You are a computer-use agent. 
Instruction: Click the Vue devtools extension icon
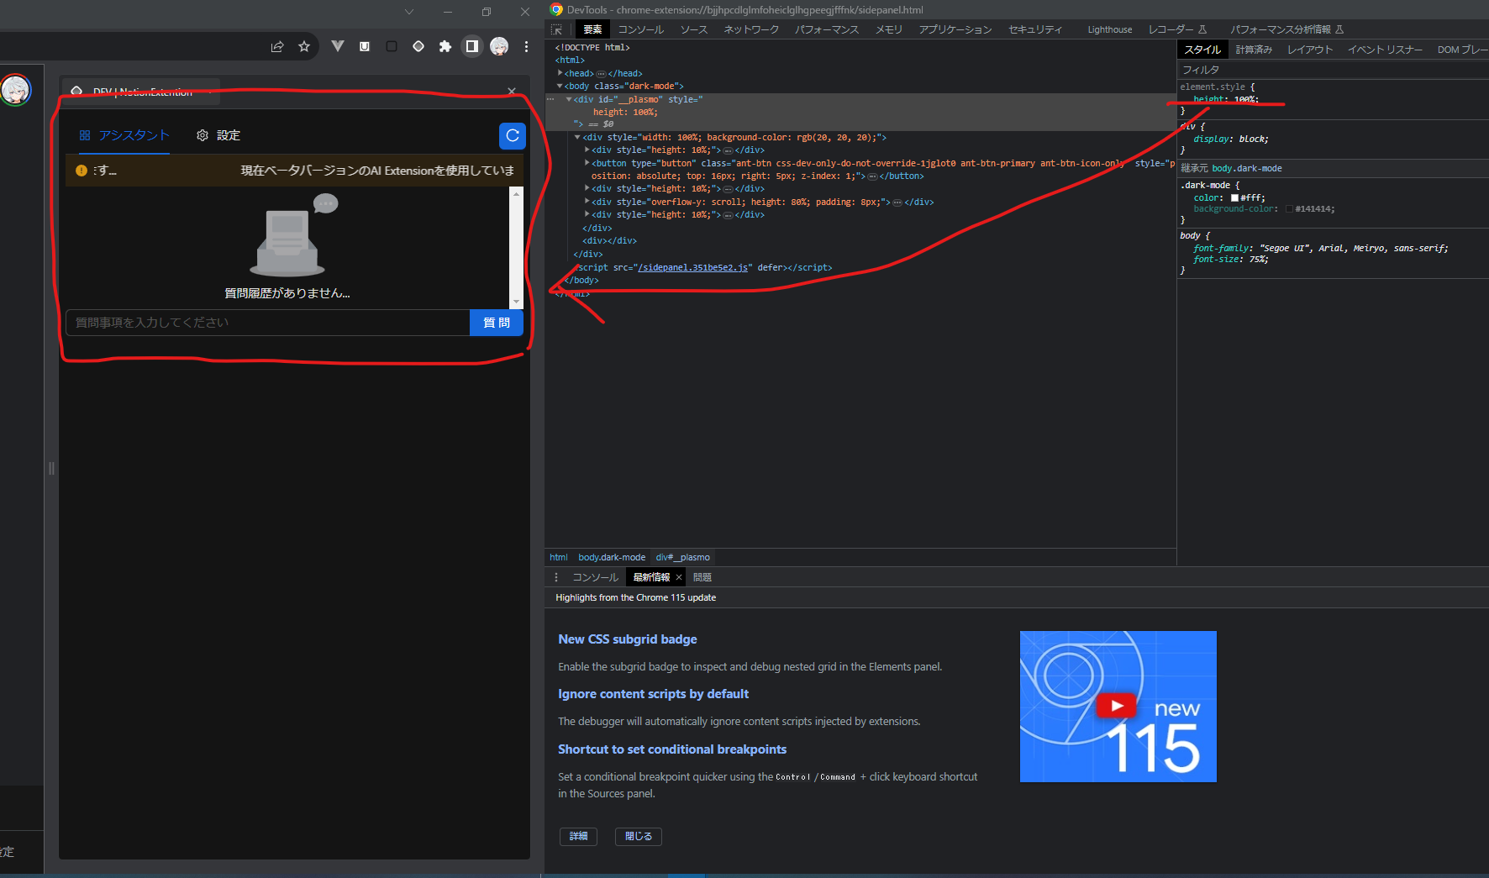338,46
